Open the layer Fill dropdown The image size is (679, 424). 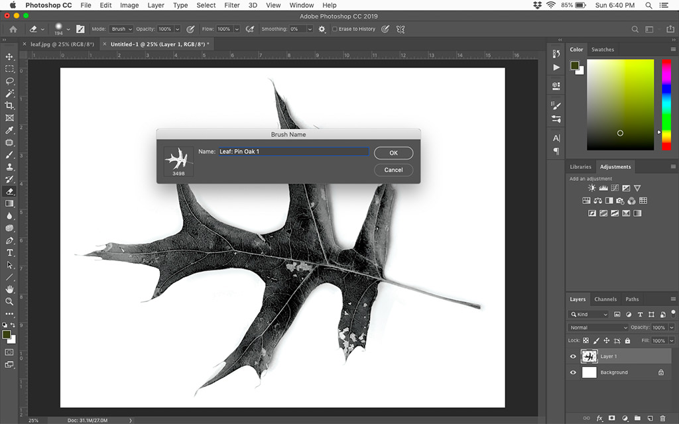(x=672, y=341)
